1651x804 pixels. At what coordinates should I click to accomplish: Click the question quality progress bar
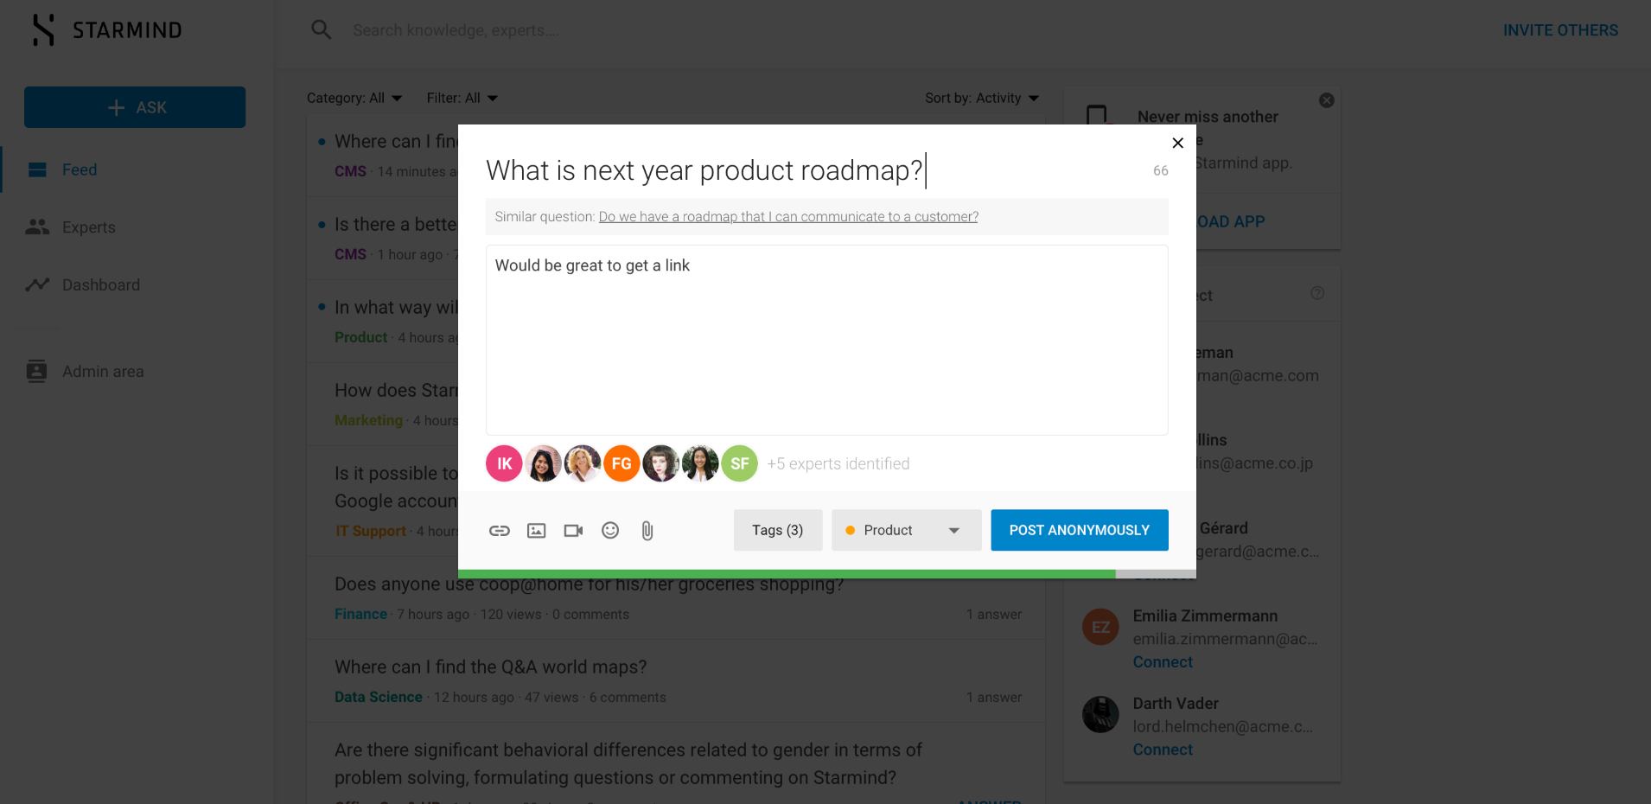pos(827,574)
